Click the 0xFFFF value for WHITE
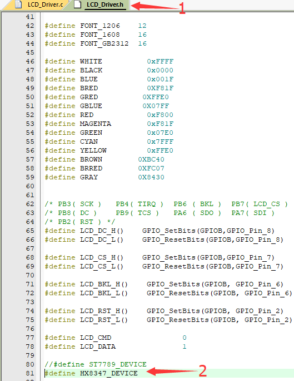Image resolution: width=294 pixels, height=381 pixels. (160, 61)
